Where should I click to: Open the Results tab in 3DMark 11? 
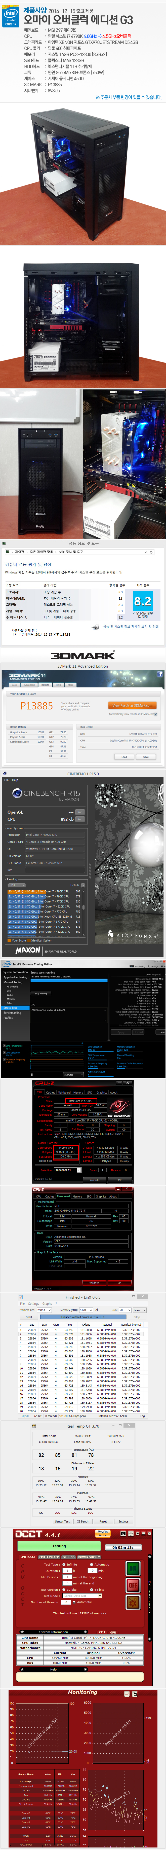coord(45,684)
